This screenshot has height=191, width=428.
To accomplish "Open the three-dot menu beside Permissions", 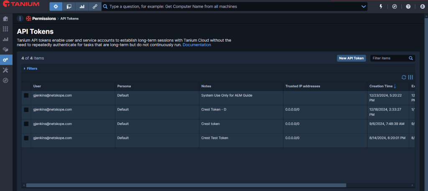I will 20,18.
